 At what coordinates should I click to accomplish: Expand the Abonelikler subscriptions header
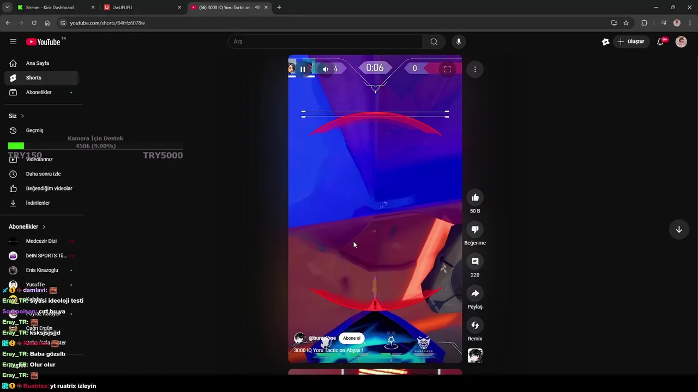coord(27,226)
